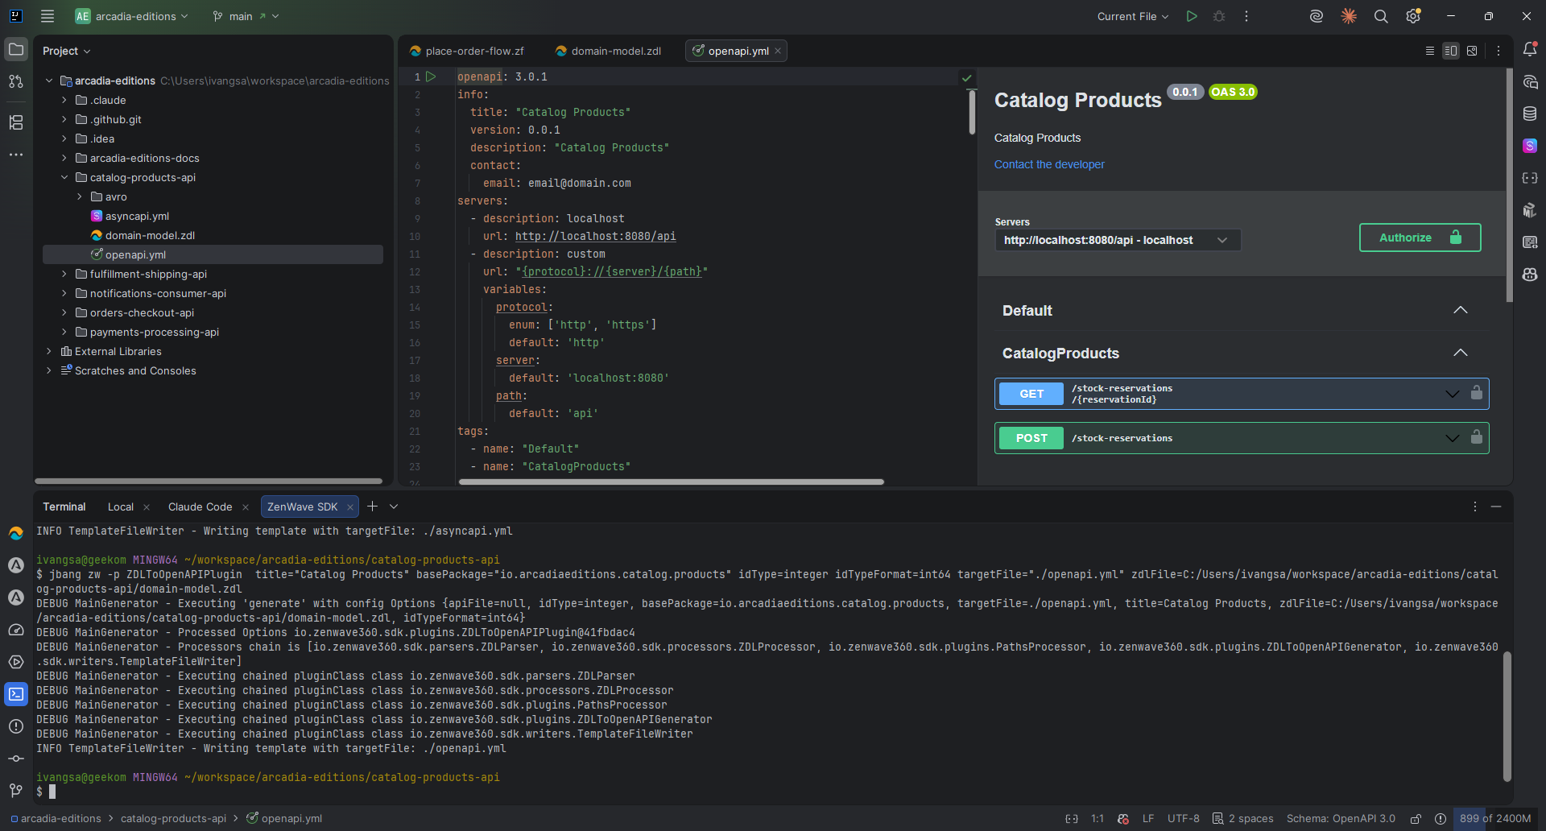The width and height of the screenshot is (1546, 831).
Task: Add a new terminal tab
Action: 372,506
